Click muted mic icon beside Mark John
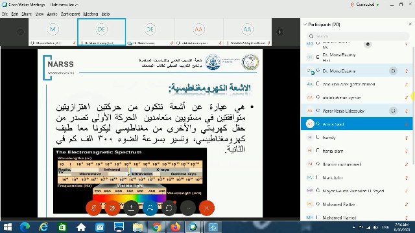The width and height of the screenshot is (415, 233). 407,177
